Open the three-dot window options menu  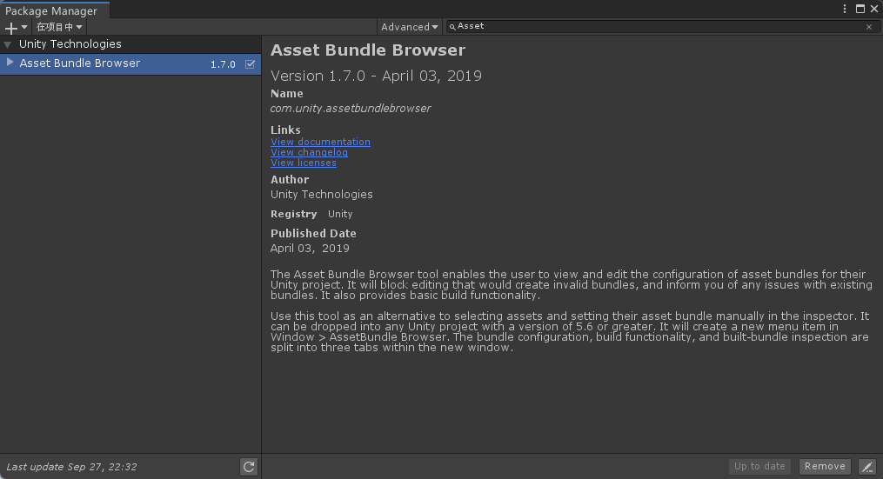[845, 9]
